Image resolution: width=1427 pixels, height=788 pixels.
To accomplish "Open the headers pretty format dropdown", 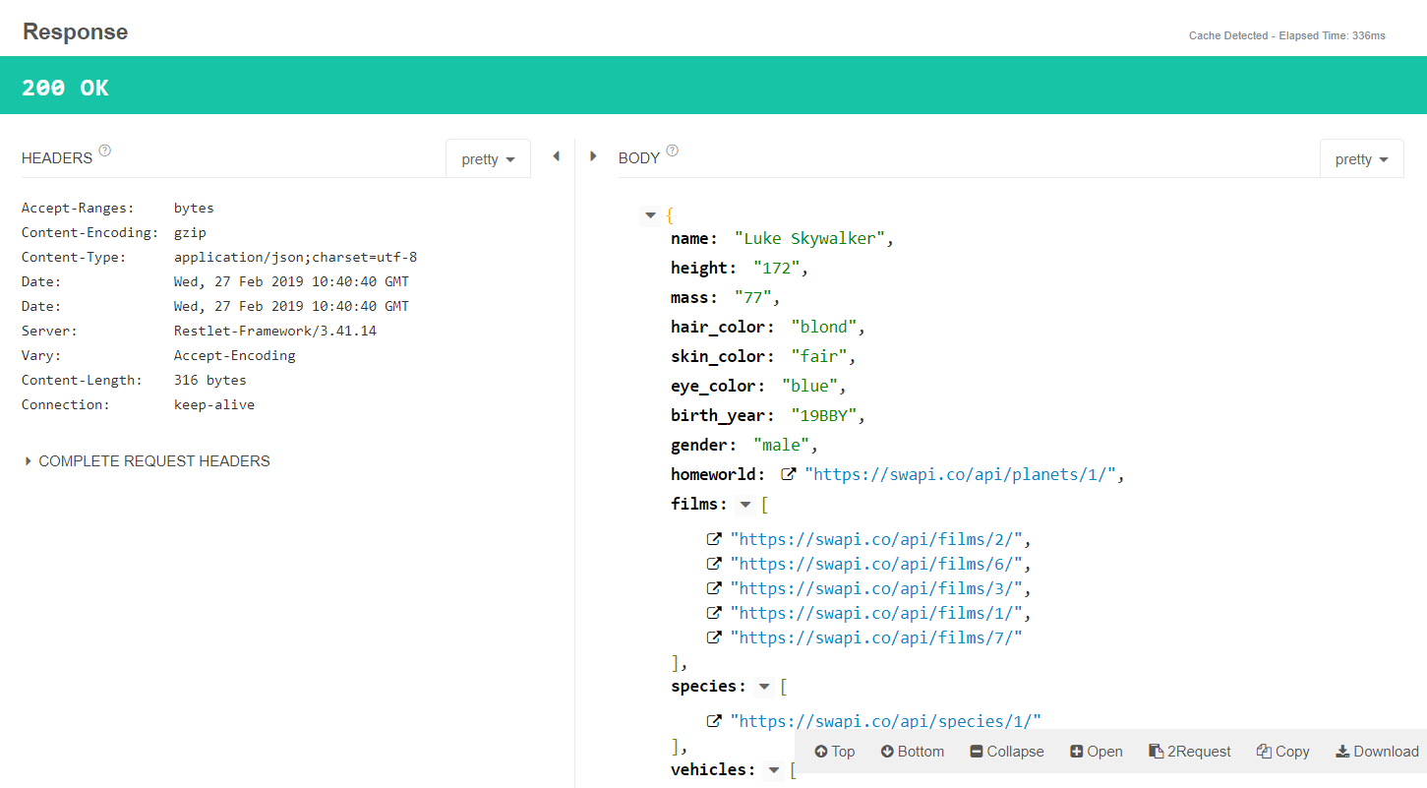I will point(488,159).
